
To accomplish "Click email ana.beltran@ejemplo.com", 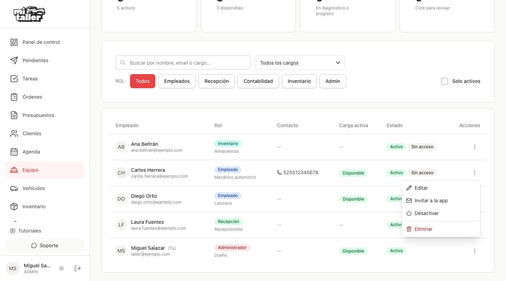I will [157, 150].
